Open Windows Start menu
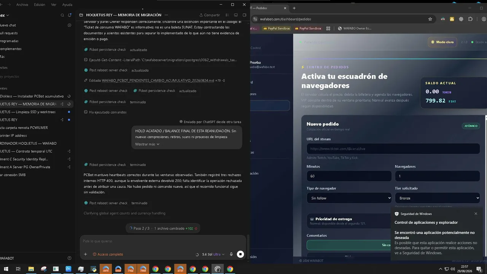The height and width of the screenshot is (274, 487). [6, 269]
